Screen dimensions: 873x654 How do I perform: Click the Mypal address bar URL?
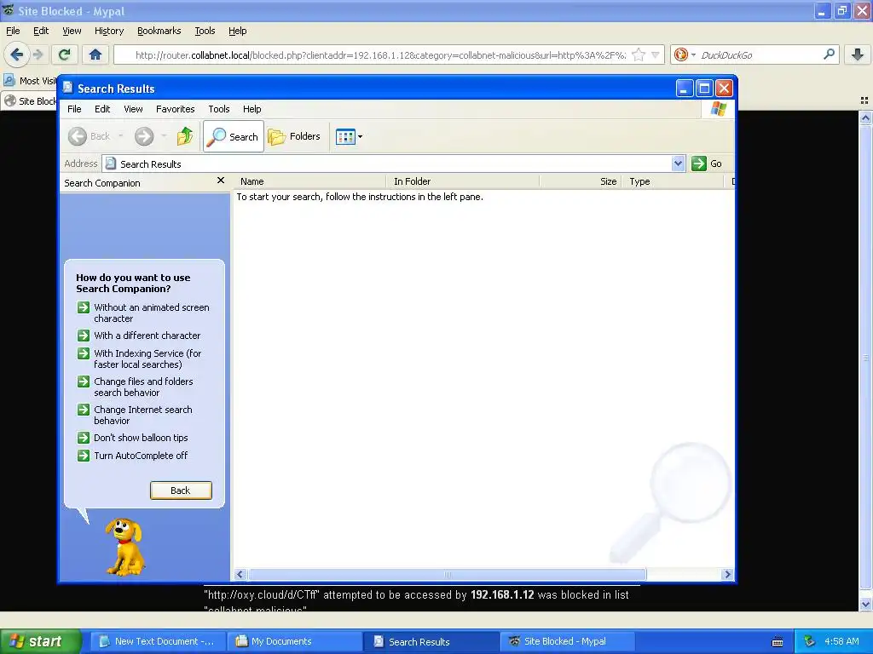pyautogui.click(x=380, y=55)
